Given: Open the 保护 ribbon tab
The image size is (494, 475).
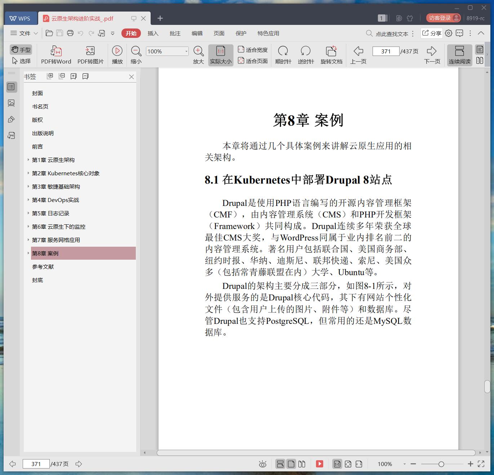Looking at the screenshot, I should click(x=241, y=33).
